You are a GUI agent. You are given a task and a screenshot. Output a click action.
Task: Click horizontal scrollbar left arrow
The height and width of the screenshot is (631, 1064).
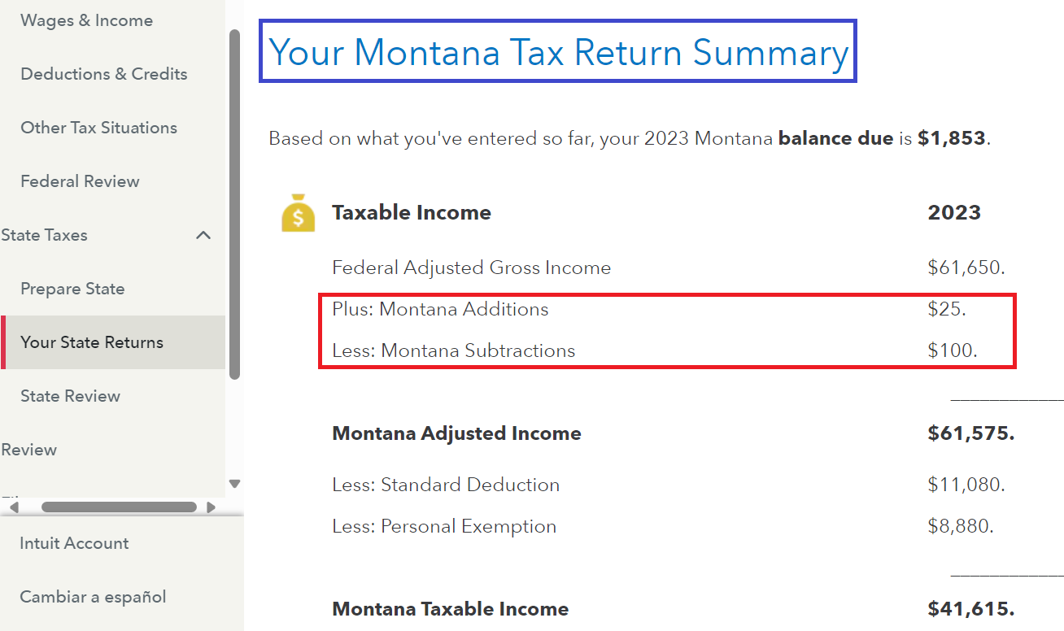click(13, 507)
